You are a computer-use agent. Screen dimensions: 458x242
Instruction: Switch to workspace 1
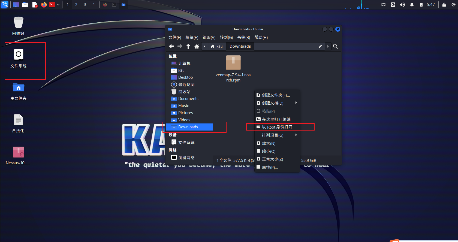click(x=68, y=5)
